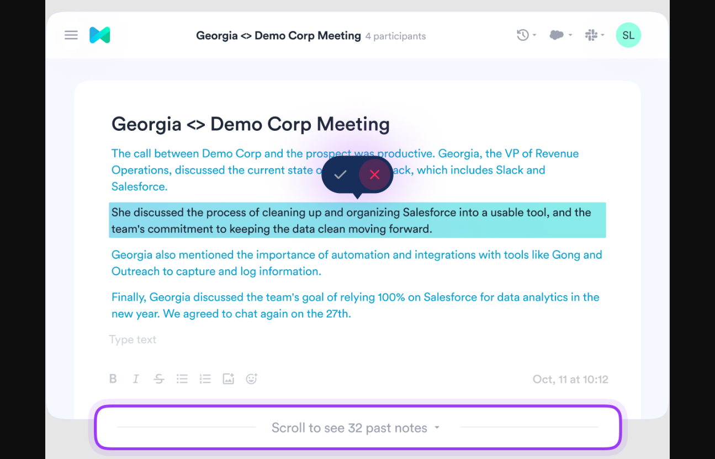This screenshot has height=459, width=715.
Task: Insert a numbered list
Action: coord(205,379)
